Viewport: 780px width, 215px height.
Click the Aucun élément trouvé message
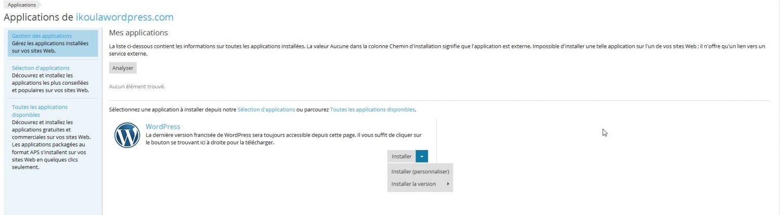137,86
